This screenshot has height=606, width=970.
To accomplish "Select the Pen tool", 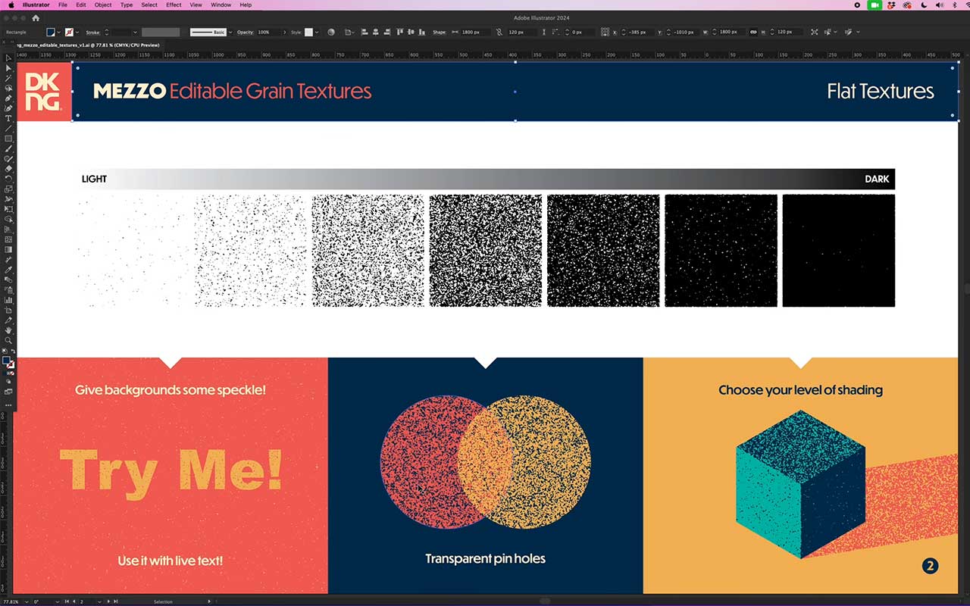I will [8, 98].
